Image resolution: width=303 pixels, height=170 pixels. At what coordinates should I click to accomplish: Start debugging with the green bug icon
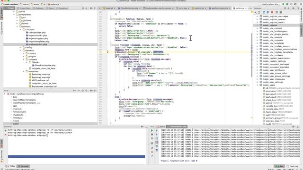287,4
